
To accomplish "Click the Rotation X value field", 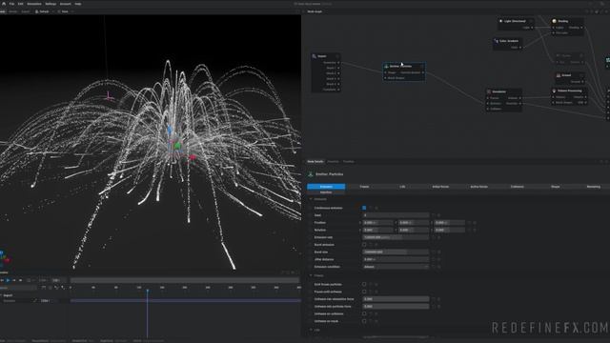I will [377, 231].
